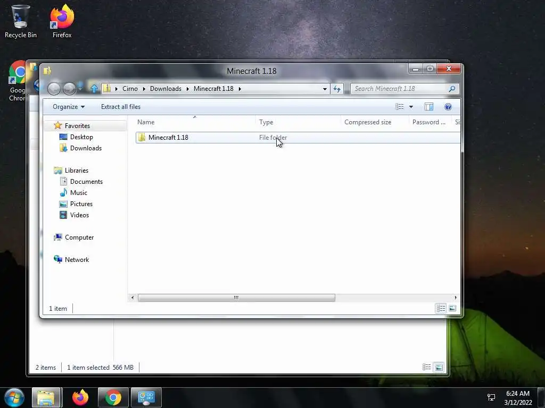Viewport: 545px width, 408px height.
Task: Open File Explorer from the taskbar
Action: 47,397
